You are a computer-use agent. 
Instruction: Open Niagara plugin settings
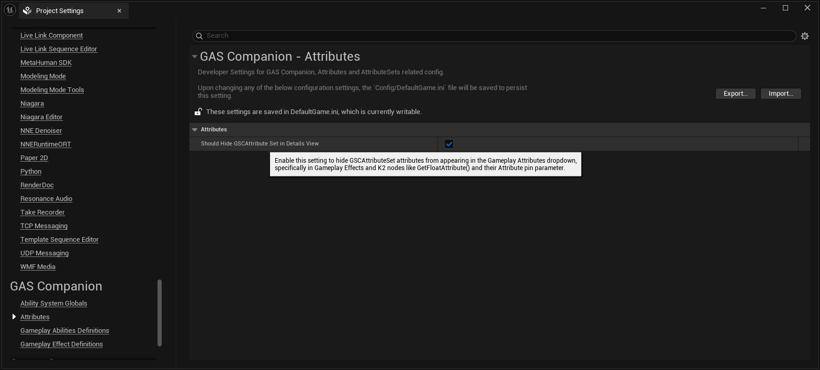(x=32, y=103)
